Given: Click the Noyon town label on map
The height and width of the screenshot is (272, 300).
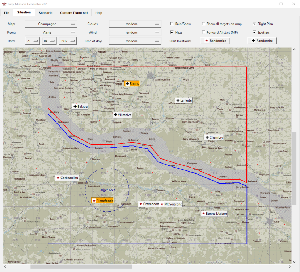Looking at the screenshot, I should point(109,141).
